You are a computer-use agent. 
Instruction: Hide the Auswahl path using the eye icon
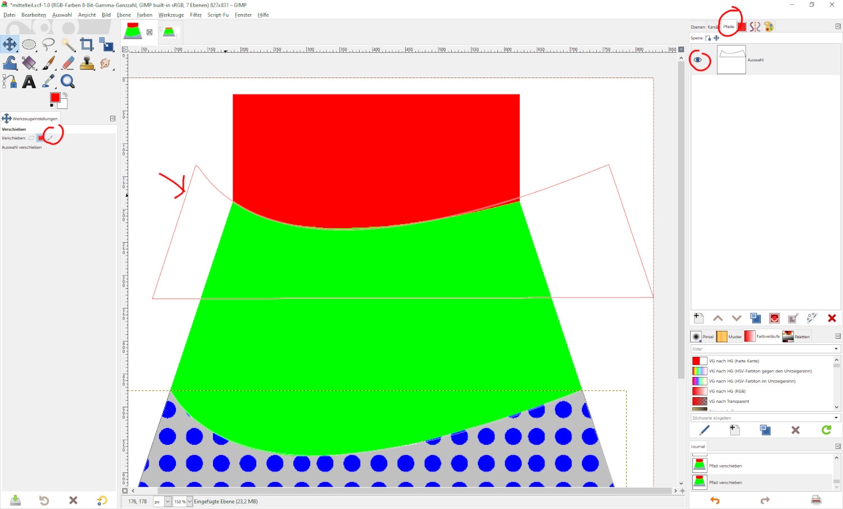pyautogui.click(x=698, y=60)
